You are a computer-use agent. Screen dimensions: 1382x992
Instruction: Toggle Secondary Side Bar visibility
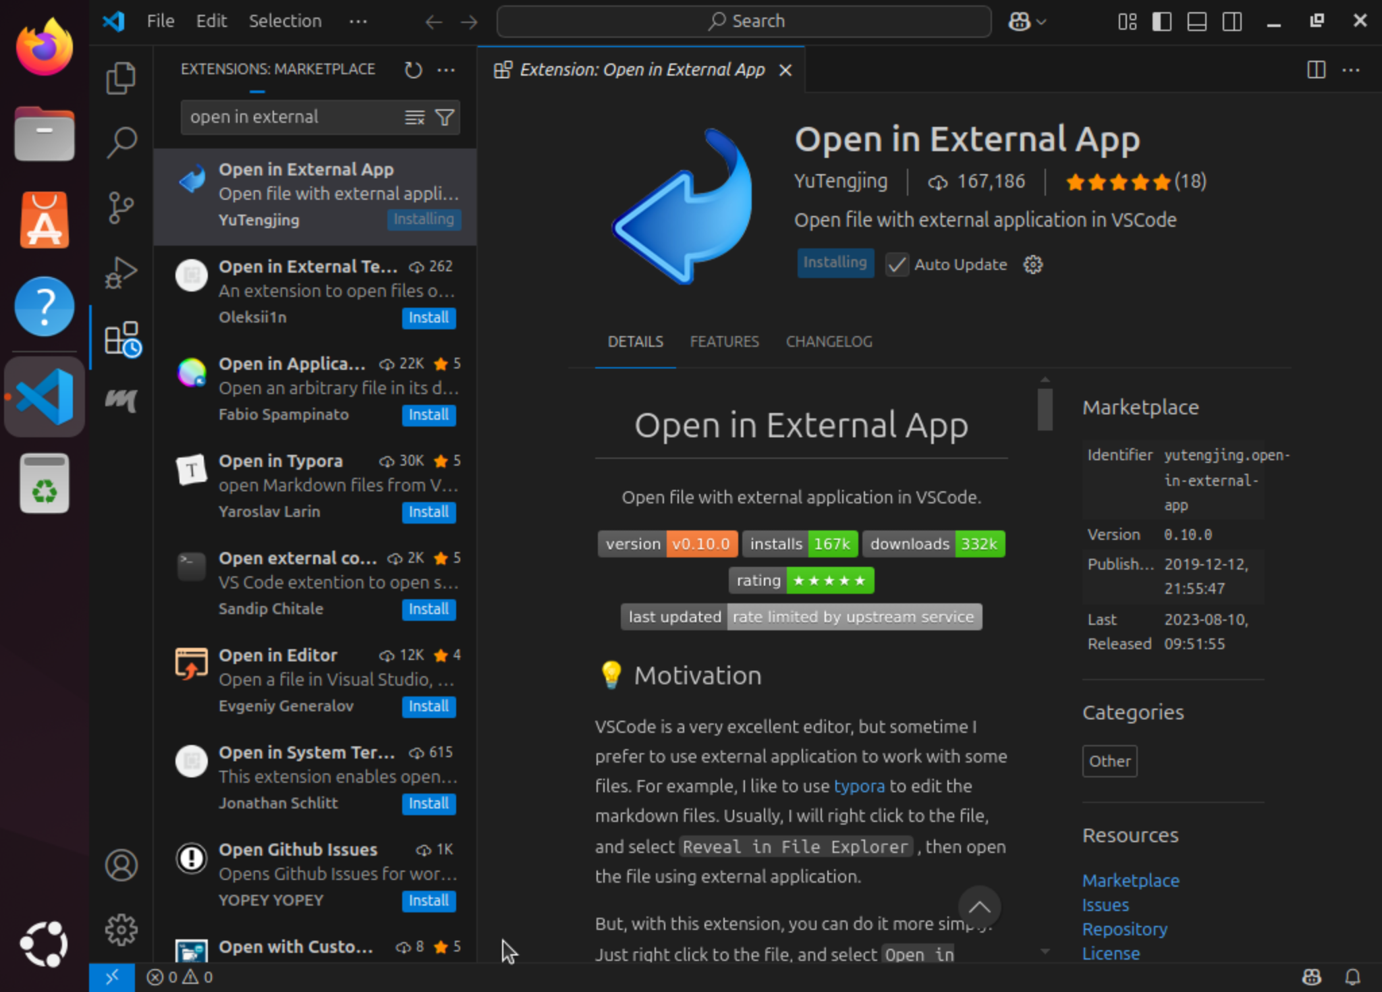[1232, 22]
